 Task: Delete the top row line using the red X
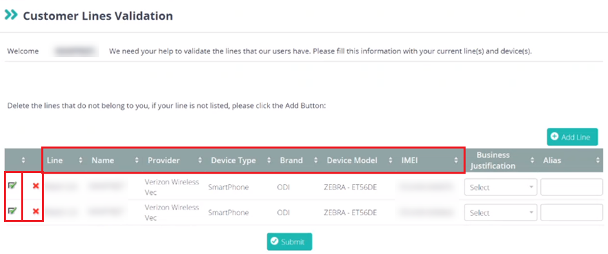coord(35,186)
